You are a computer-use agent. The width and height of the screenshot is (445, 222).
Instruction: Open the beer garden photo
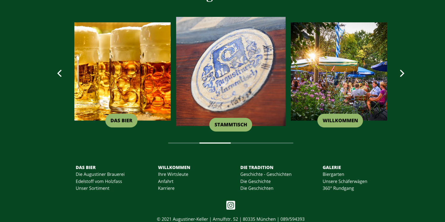pos(339,71)
